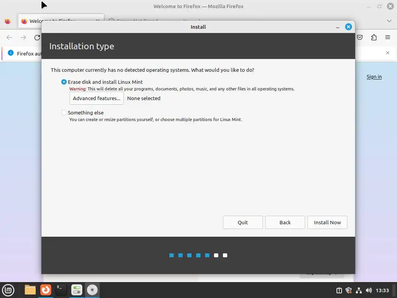Open the security shield tray icon
Image resolution: width=397 pixels, height=298 pixels.
(349, 290)
